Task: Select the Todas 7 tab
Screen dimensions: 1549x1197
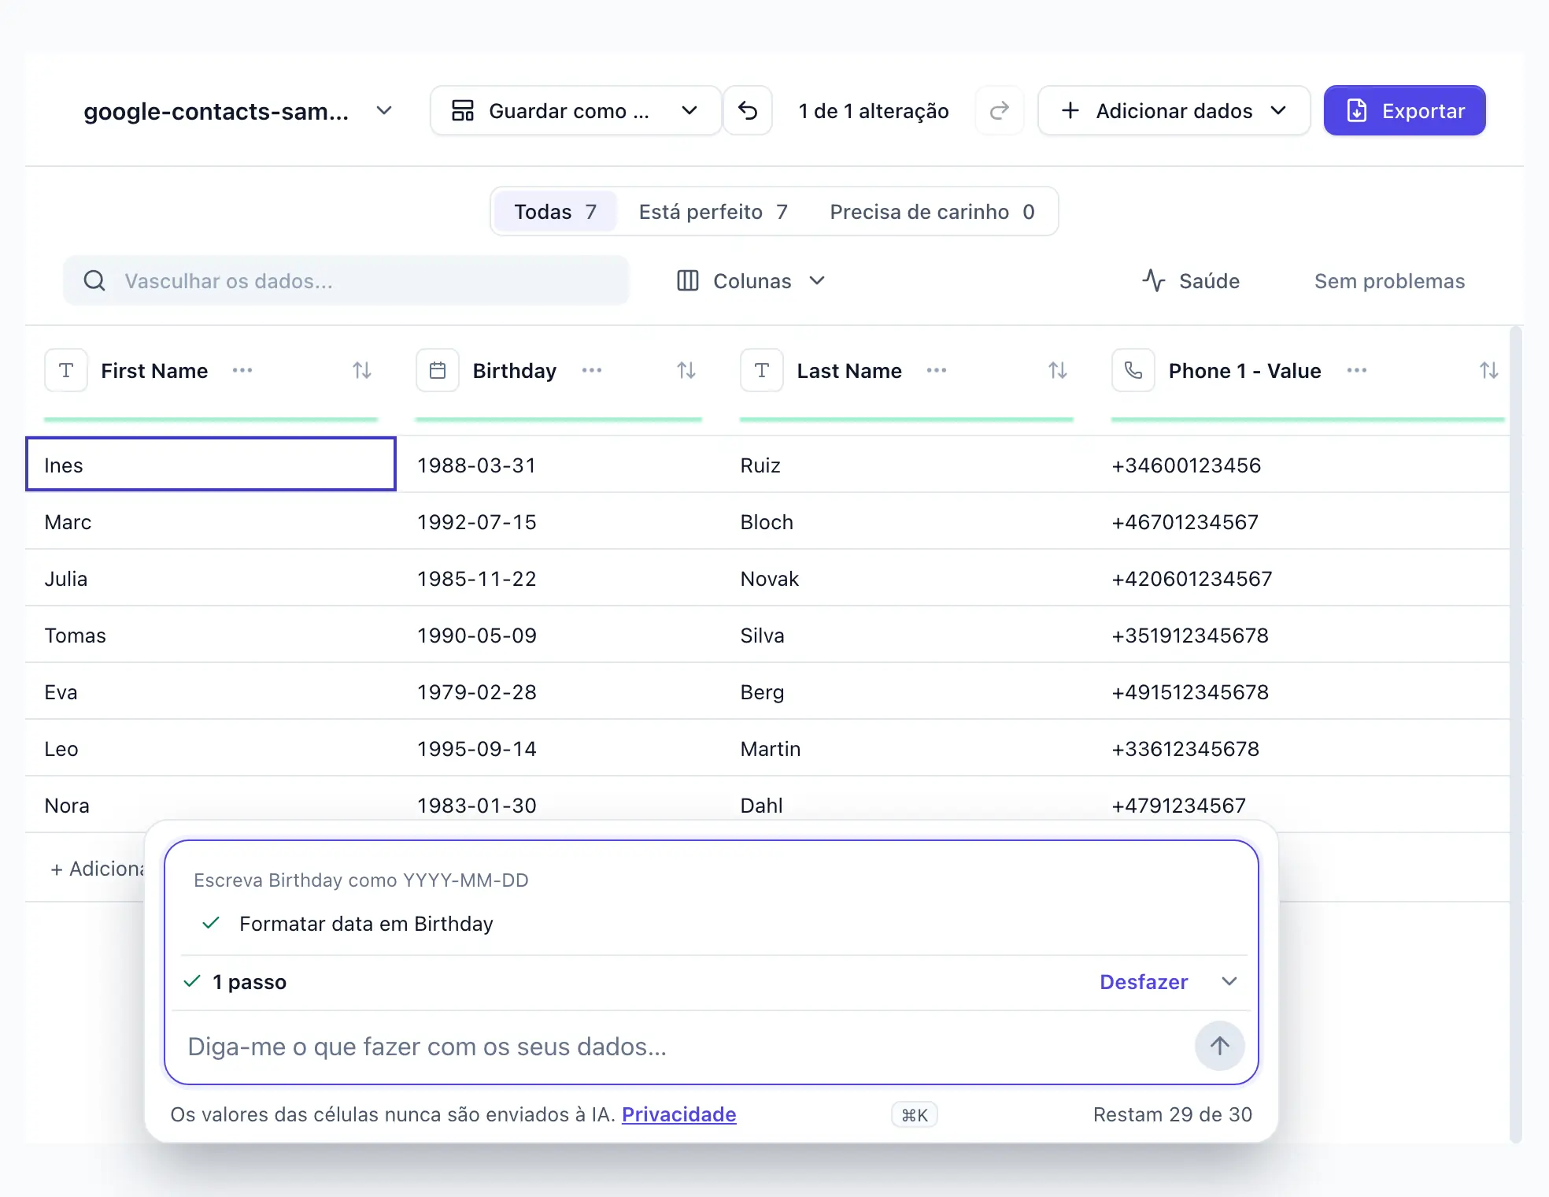Action: [x=556, y=212]
